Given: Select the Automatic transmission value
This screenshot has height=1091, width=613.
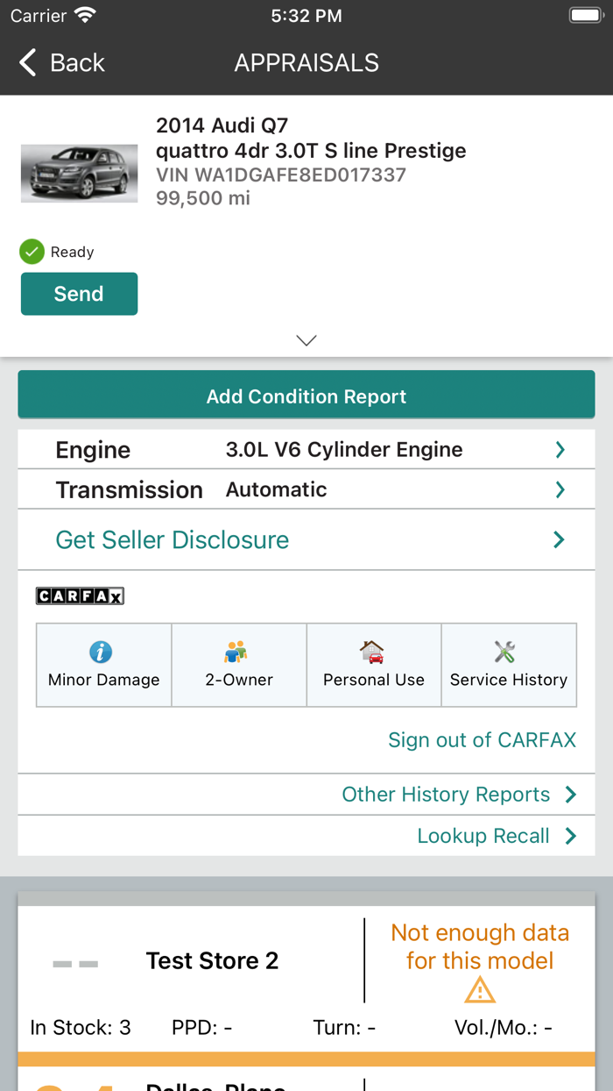Looking at the screenshot, I should tap(277, 489).
